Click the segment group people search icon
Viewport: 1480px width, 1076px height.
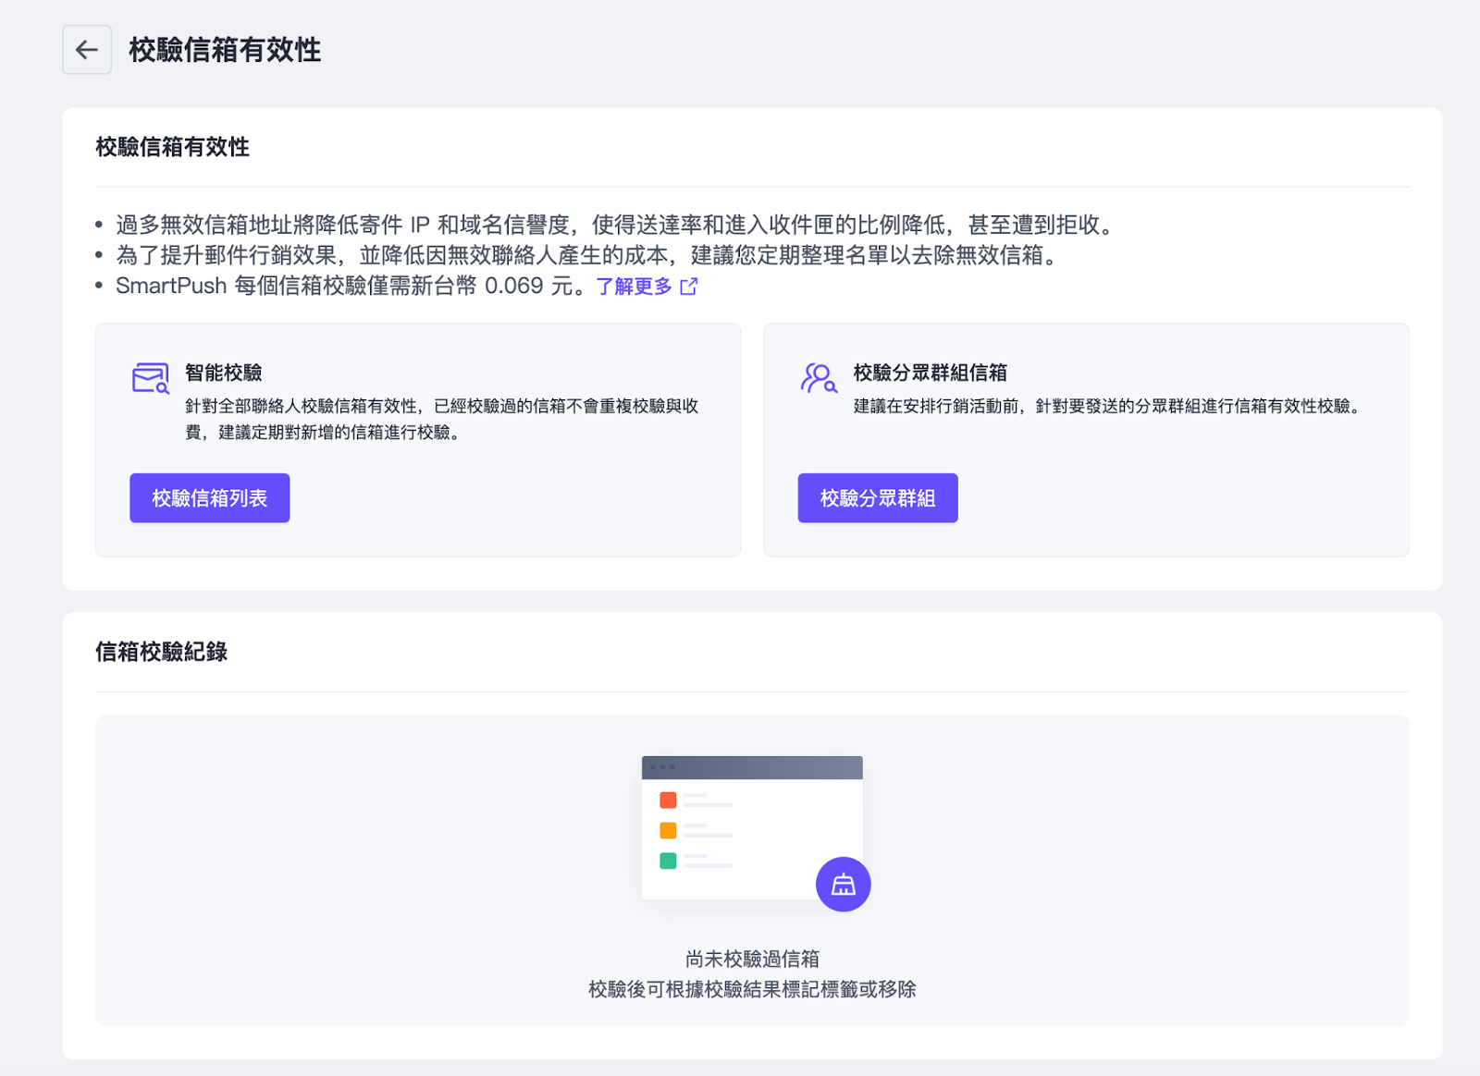[819, 378]
